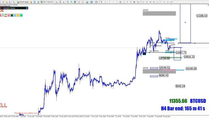Pick the pink color swatch
Viewport: 209px width, 118px height.
(9, 15)
